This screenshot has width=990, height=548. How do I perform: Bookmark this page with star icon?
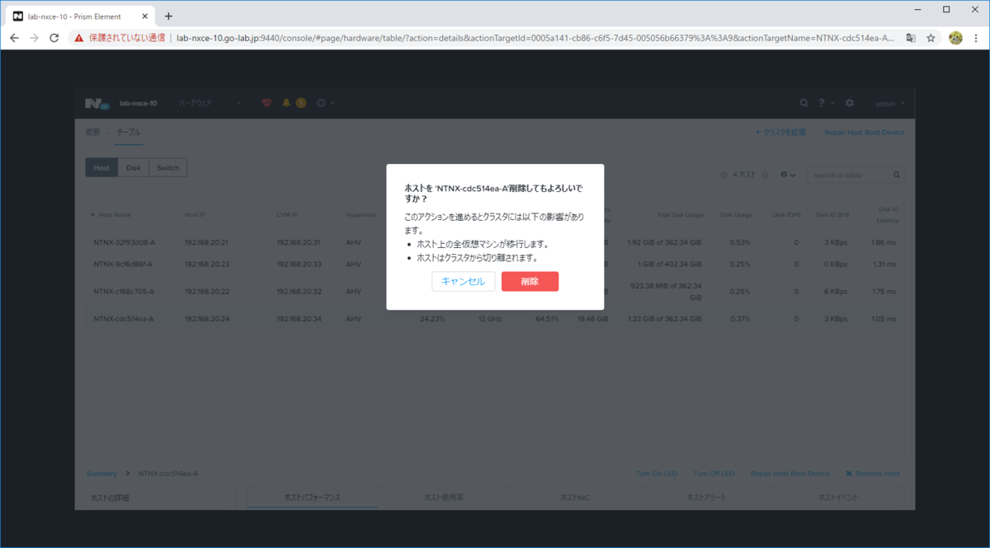(931, 38)
